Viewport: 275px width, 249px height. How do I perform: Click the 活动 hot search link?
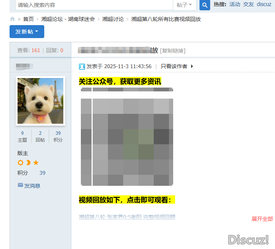coord(235,5)
